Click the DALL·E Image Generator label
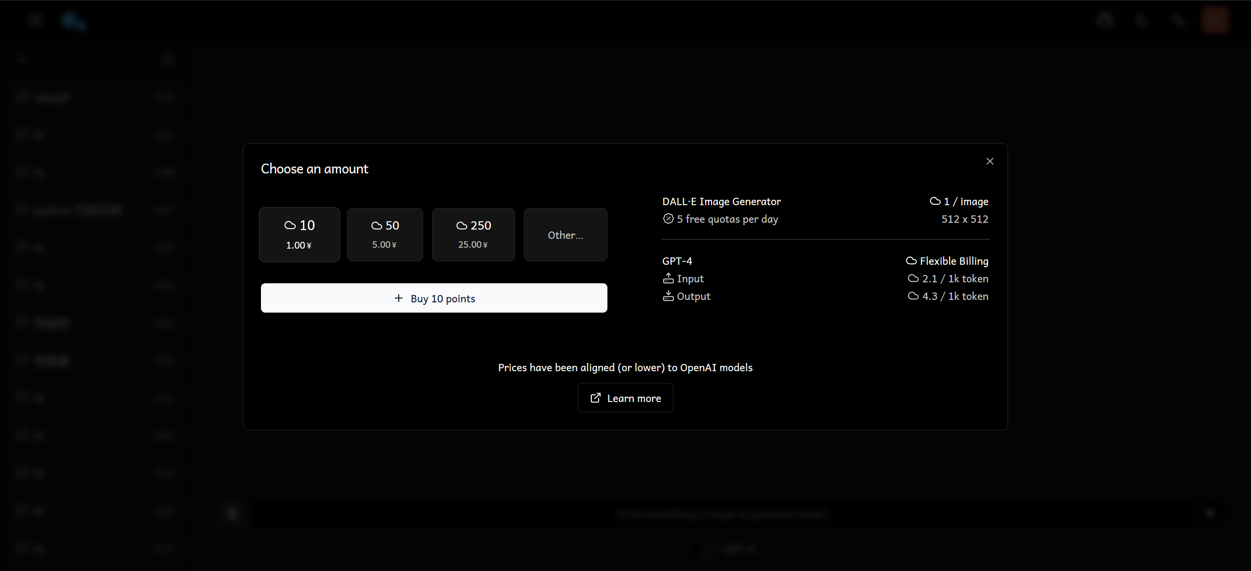The height and width of the screenshot is (571, 1251). [721, 201]
